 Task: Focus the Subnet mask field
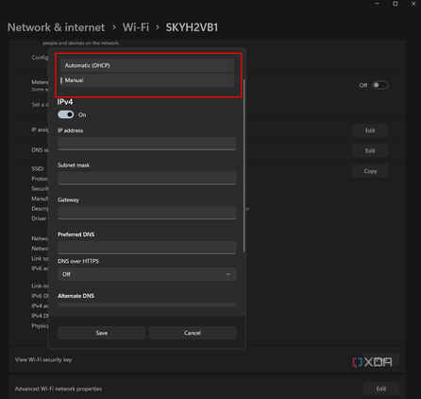[147, 179]
